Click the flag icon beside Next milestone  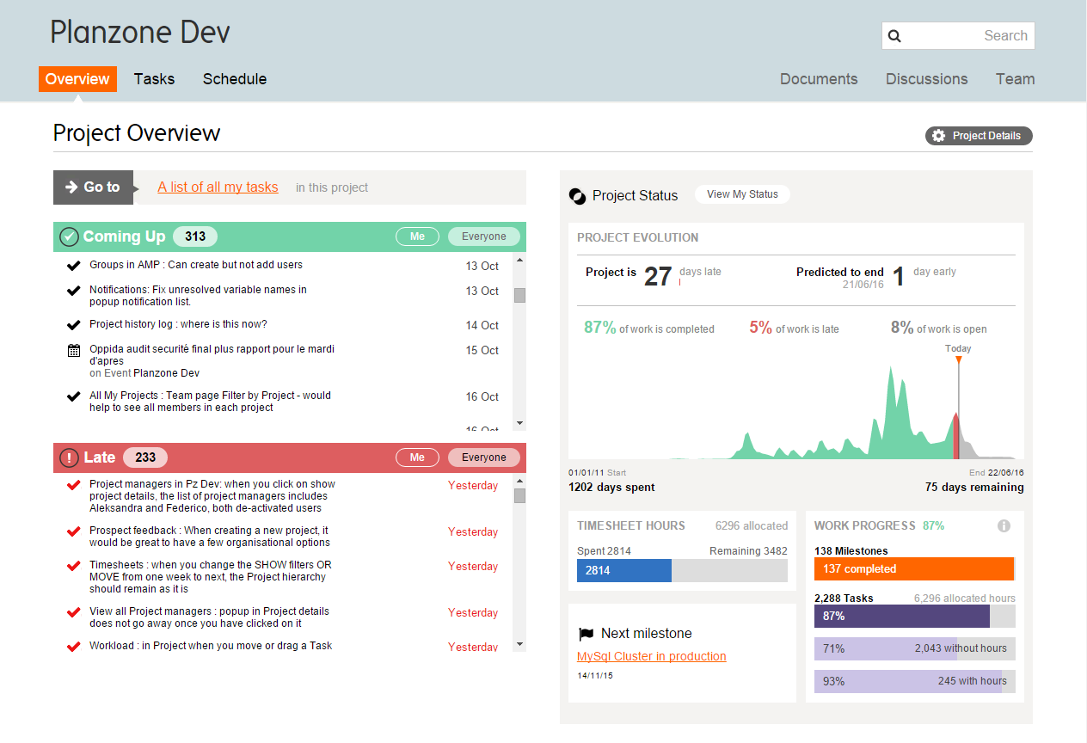tap(587, 633)
